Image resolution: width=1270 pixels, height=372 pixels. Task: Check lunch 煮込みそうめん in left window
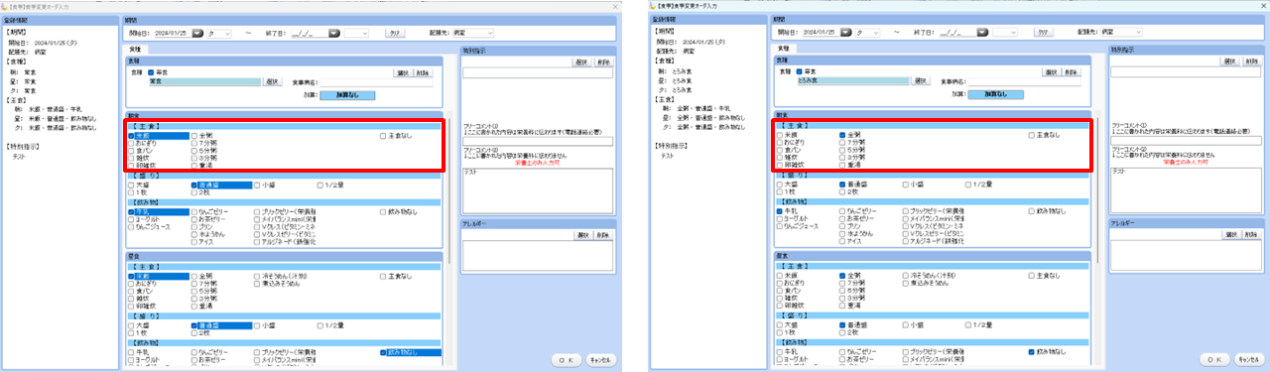pos(258,284)
